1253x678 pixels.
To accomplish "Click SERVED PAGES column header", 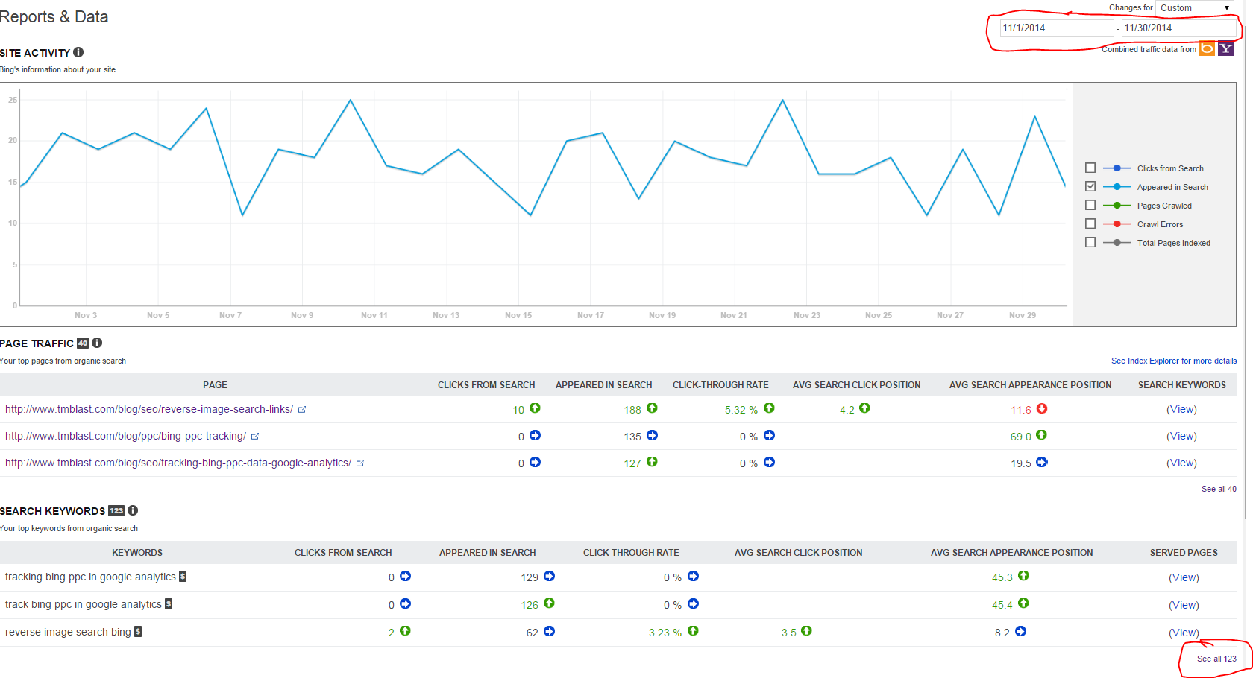I will click(x=1184, y=553).
